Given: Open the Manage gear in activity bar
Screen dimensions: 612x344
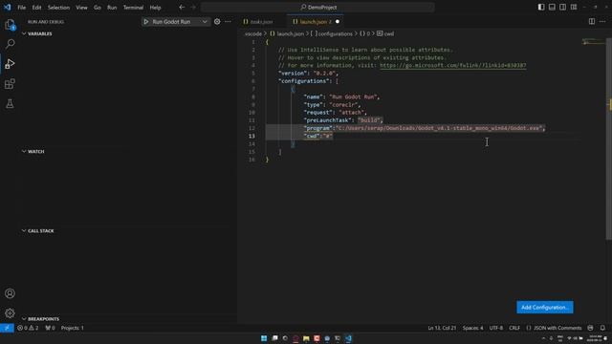Looking at the screenshot, I should coord(10,312).
